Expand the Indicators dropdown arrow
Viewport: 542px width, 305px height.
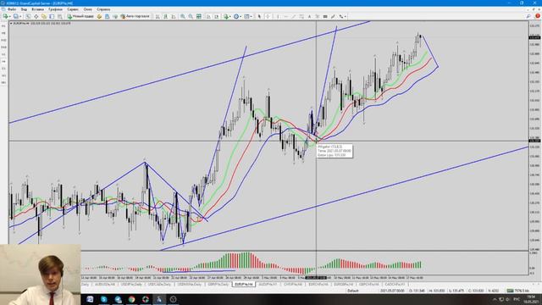[x=230, y=16]
